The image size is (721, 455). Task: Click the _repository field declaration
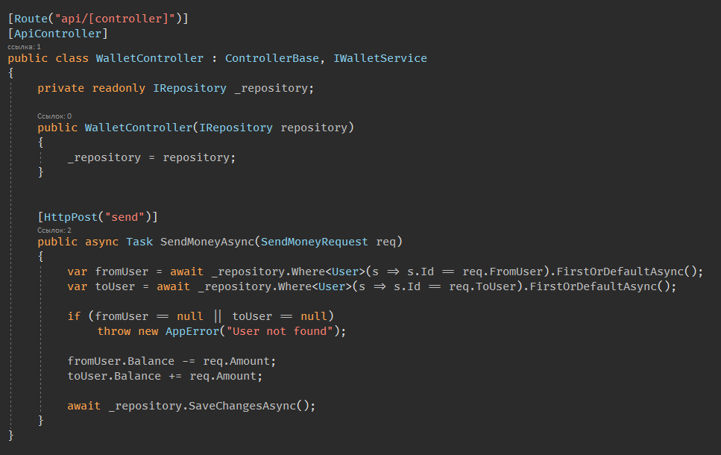pos(274,88)
